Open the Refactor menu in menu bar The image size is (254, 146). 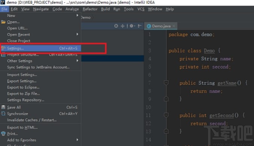click(90, 9)
